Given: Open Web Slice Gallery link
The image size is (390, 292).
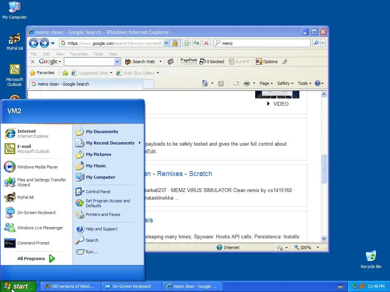Looking at the screenshot, I should (x=137, y=73).
